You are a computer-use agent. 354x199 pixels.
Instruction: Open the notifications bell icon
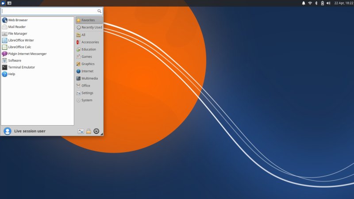(304, 3)
